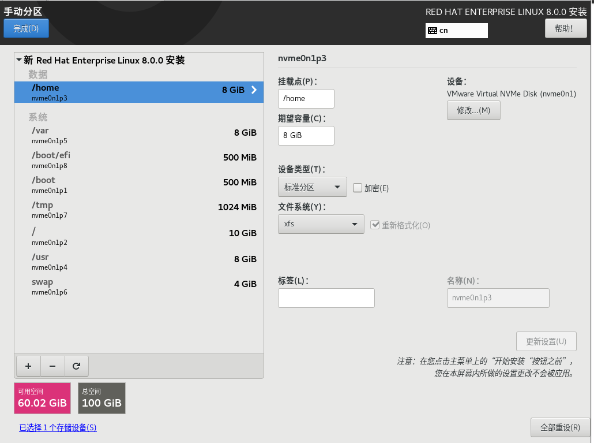The width and height of the screenshot is (594, 443).
Task: Click the VMware Virtual NVMe Disk (nvme0n1) text
Action: [512, 94]
